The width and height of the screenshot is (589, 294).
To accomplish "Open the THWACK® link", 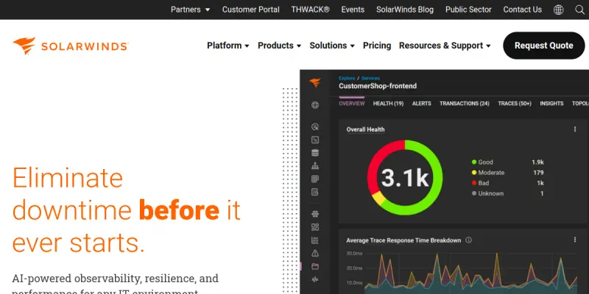I will tap(310, 10).
